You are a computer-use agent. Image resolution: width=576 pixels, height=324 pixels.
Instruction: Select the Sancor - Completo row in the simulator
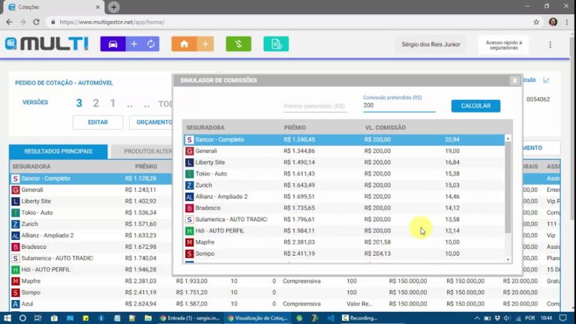tap(344, 139)
